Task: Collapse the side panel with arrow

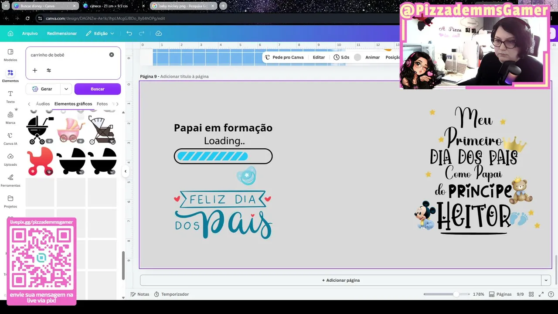Action: click(x=126, y=171)
